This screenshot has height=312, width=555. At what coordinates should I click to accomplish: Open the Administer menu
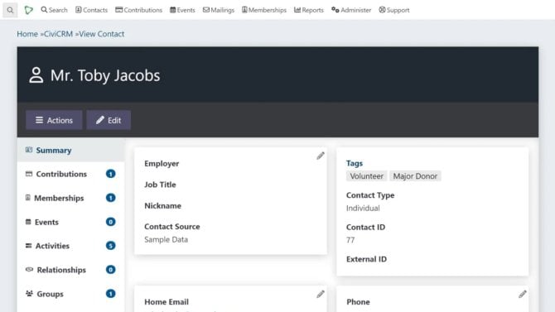[351, 10]
